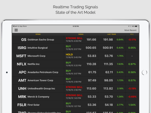This screenshot has width=151, height=113.
Task: Select the GS ticker symbol
Action: point(24,40)
